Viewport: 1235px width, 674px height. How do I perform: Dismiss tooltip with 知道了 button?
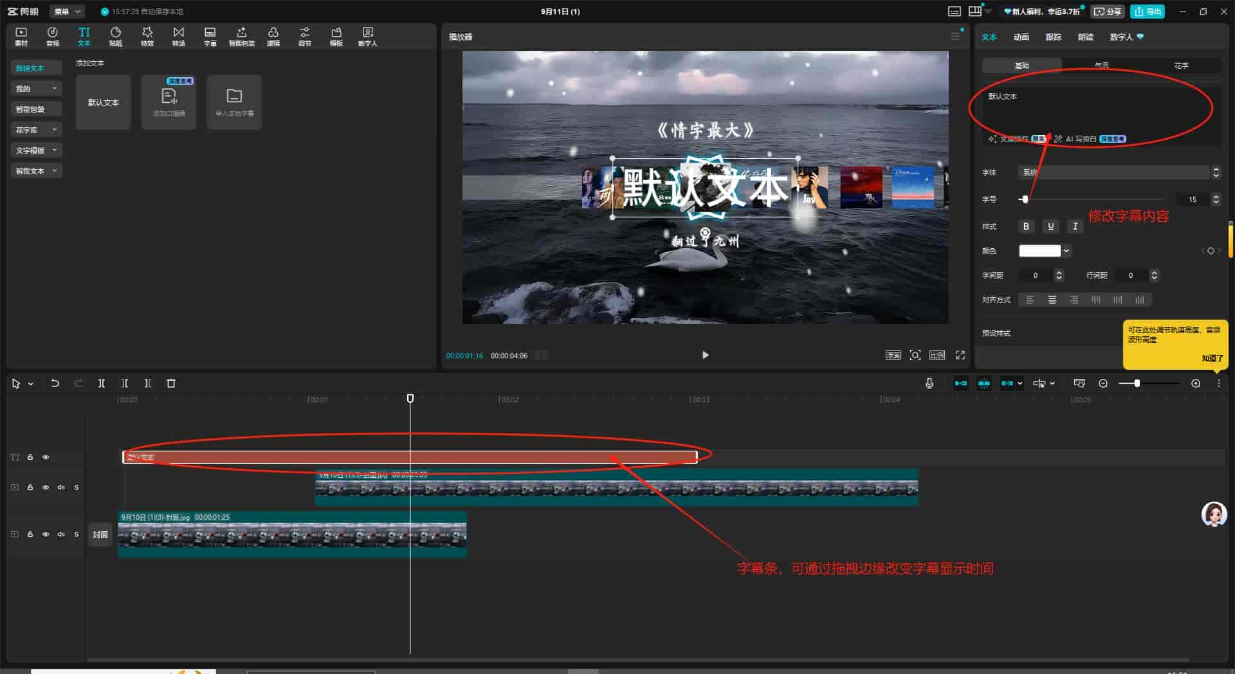pos(1212,358)
